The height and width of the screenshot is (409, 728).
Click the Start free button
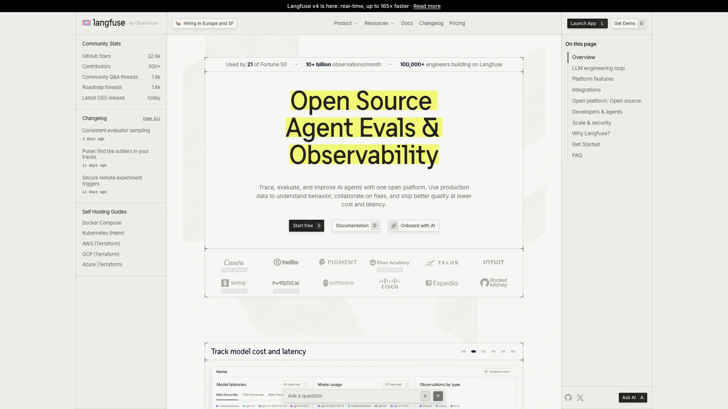pos(306,226)
